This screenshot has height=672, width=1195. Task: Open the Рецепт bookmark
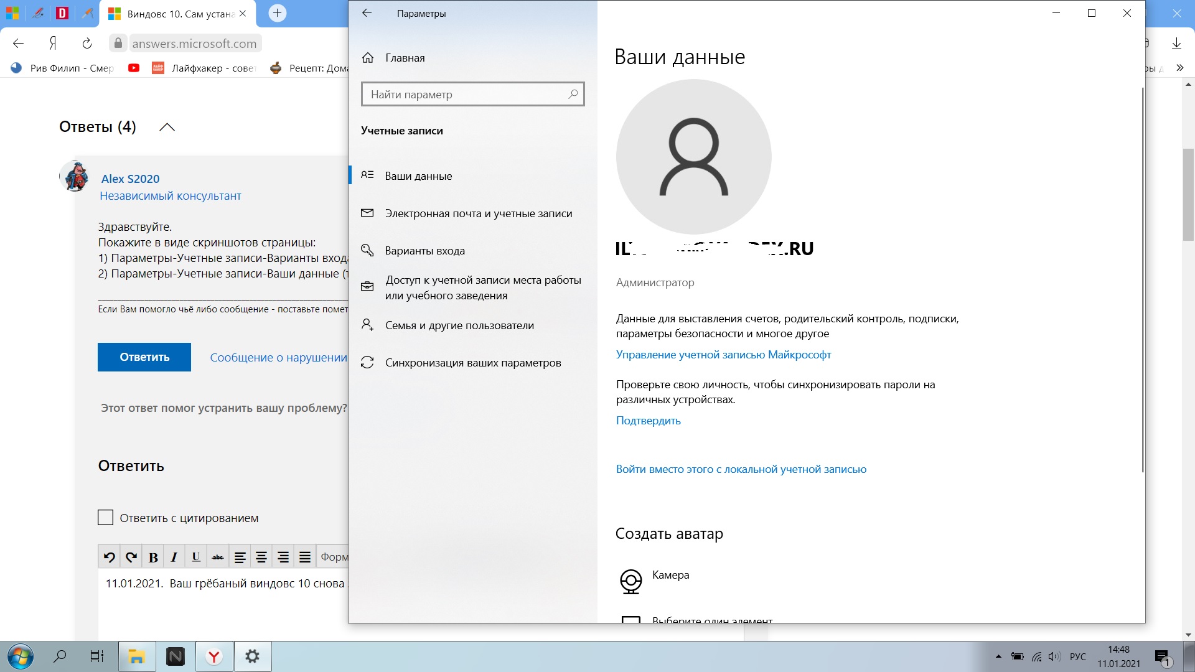309,68
